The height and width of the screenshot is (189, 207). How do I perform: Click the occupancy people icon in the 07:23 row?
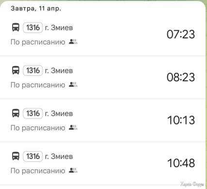73,42
